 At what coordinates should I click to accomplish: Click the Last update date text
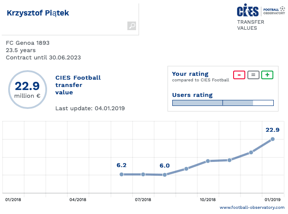[x=90, y=108]
